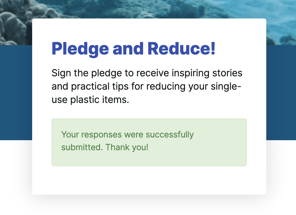Click the word "submitted." in the alert
Viewport: 296px width, 215px height.
[x=82, y=147]
